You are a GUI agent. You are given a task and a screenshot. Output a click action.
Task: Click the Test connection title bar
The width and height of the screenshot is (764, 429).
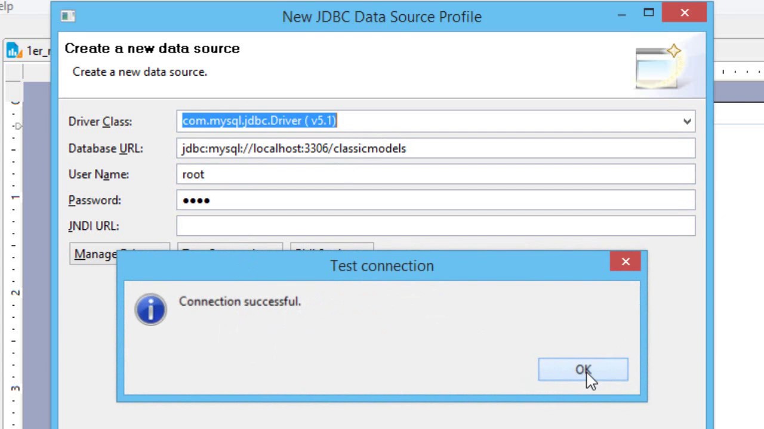tap(382, 266)
